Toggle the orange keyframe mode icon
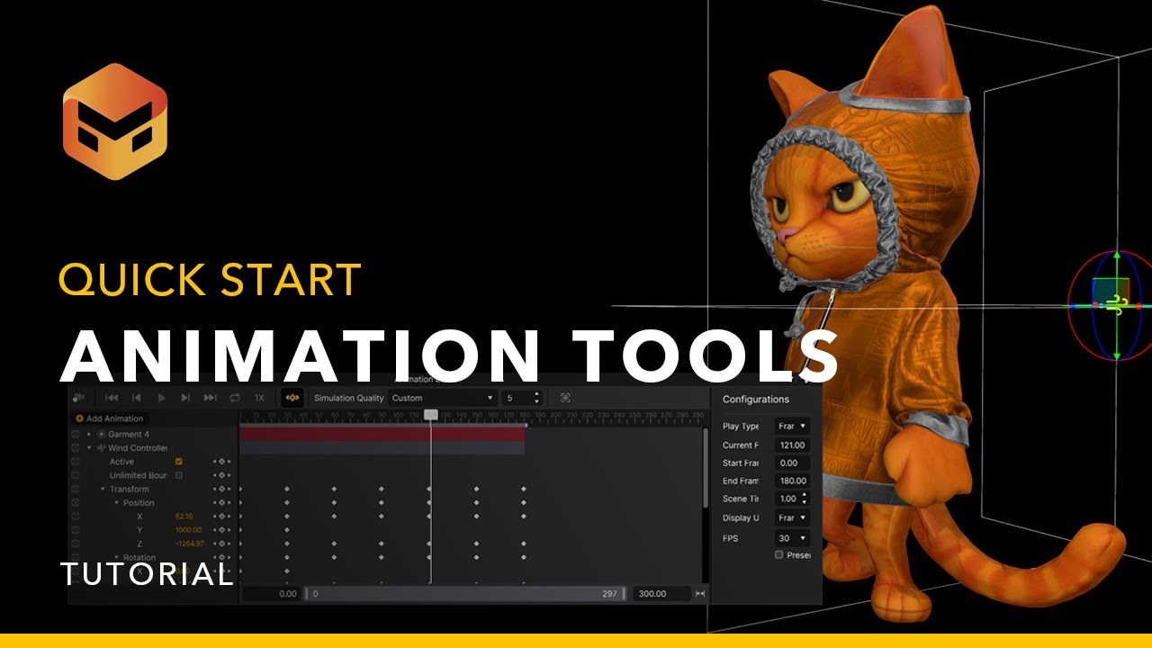This screenshot has height=648, width=1152. coord(292,398)
